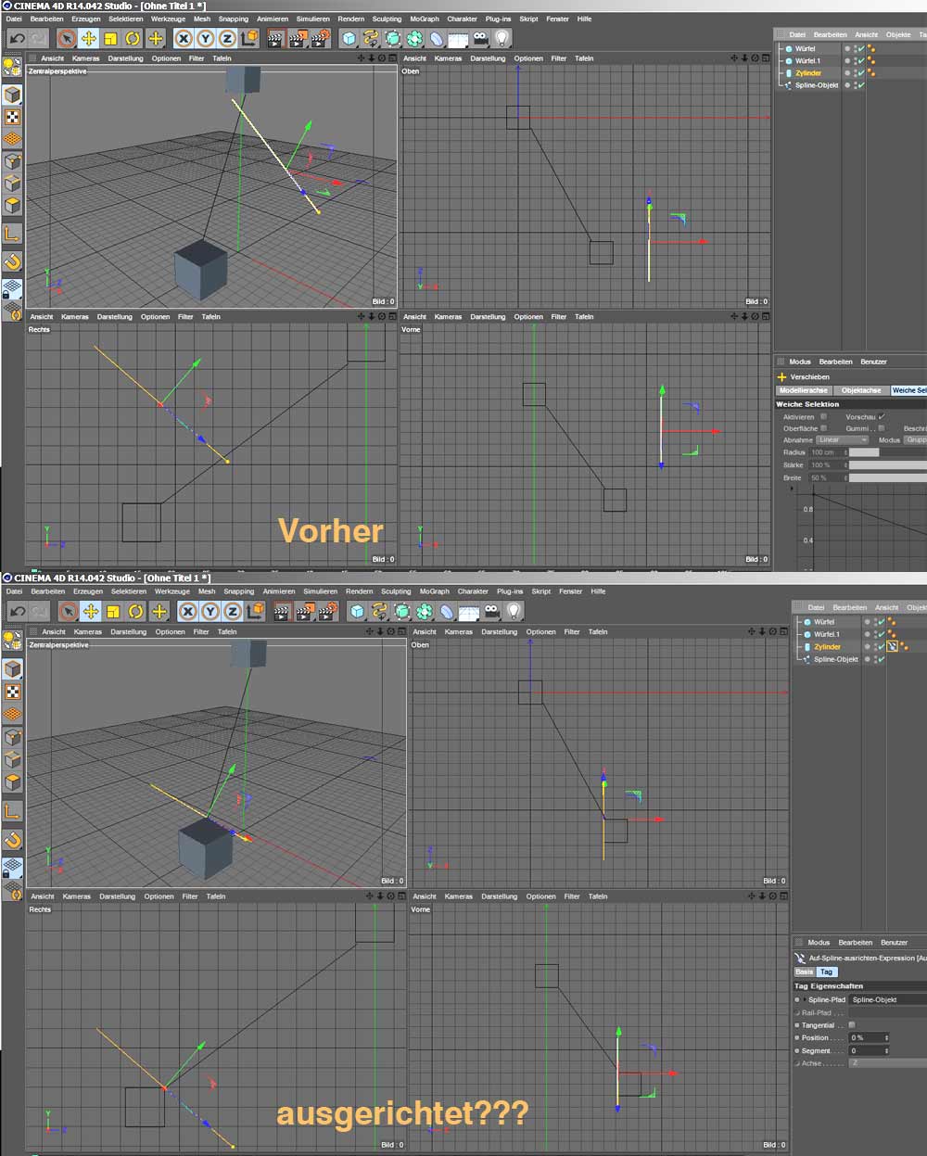Open spline tools icon in upper toolbar
The width and height of the screenshot is (927, 1156).
click(x=371, y=38)
